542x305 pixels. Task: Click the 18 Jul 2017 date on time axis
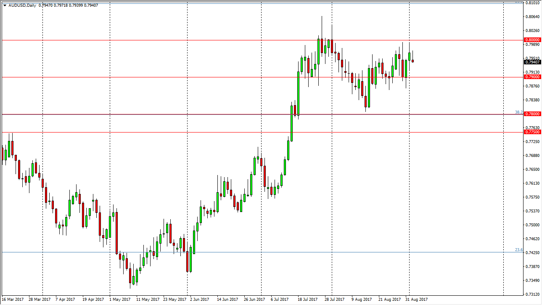(x=307, y=300)
